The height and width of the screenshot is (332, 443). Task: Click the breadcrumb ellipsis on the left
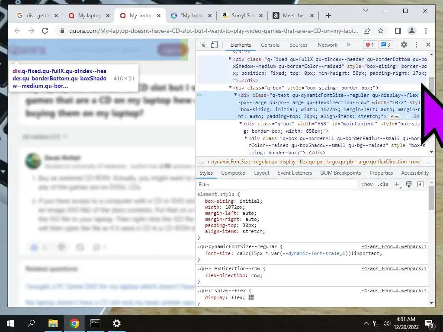[x=202, y=162]
